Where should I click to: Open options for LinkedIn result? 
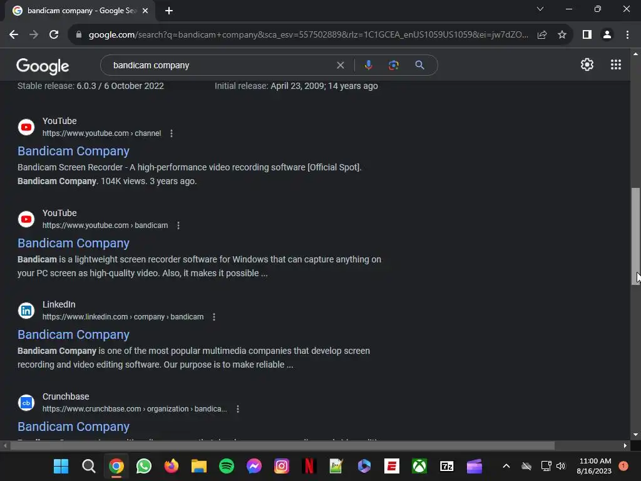[x=214, y=317]
